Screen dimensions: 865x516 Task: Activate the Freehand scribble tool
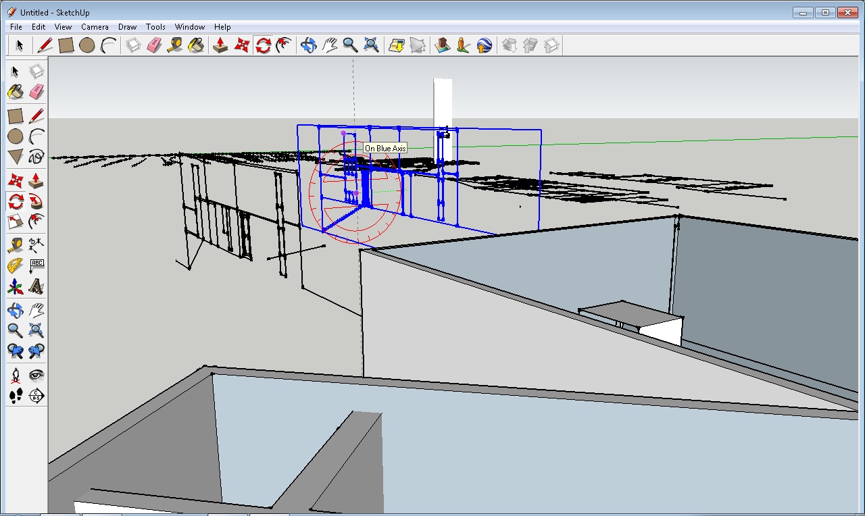click(36, 157)
